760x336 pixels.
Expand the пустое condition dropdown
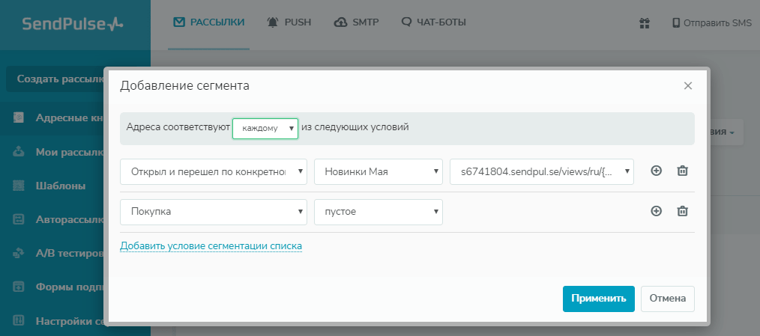[x=378, y=212]
